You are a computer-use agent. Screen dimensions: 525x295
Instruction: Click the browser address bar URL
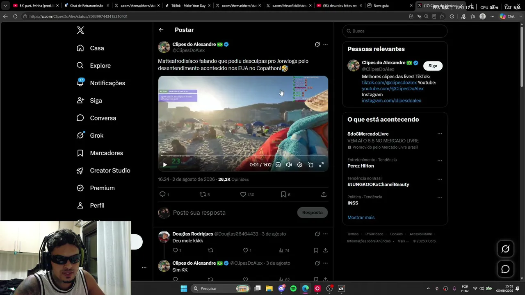click(78, 16)
